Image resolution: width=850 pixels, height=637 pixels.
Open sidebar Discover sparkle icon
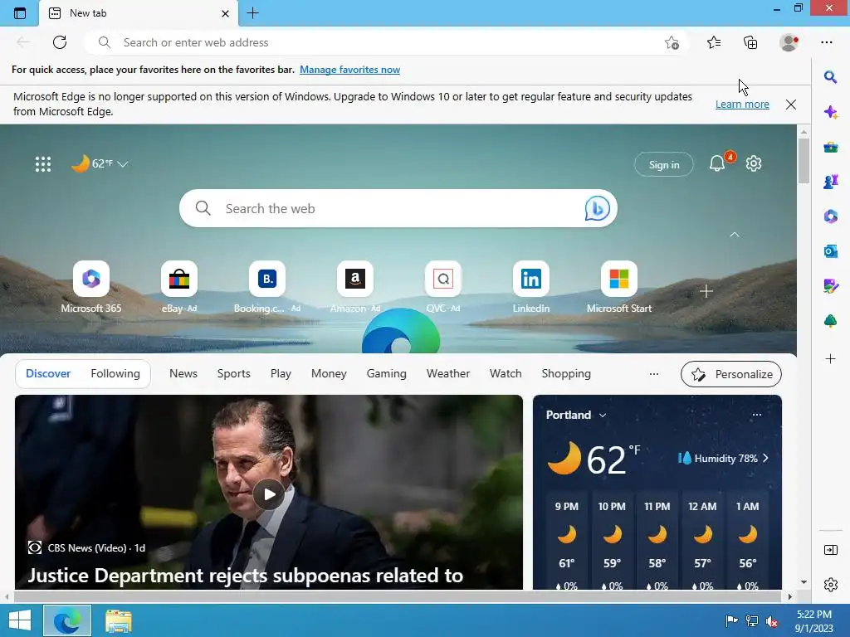point(830,112)
